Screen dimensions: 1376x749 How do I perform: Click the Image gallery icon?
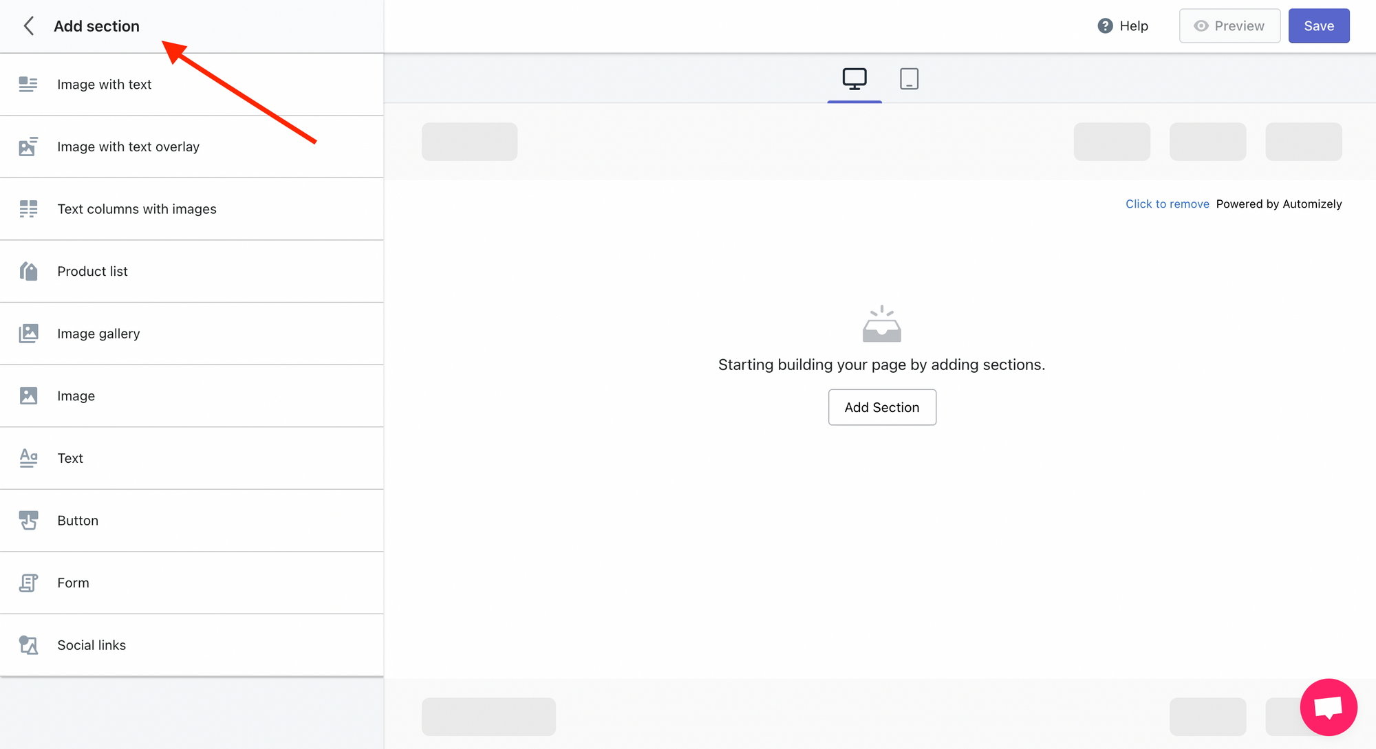[28, 334]
